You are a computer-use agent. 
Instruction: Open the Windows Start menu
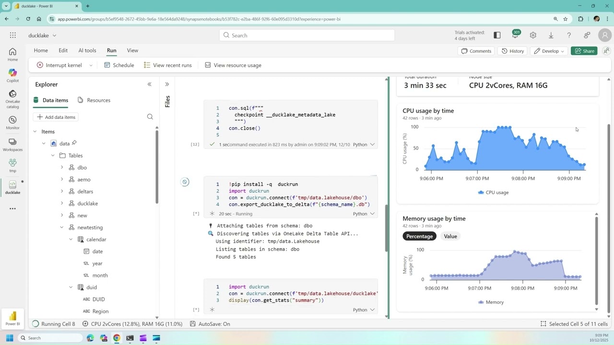tap(10, 338)
